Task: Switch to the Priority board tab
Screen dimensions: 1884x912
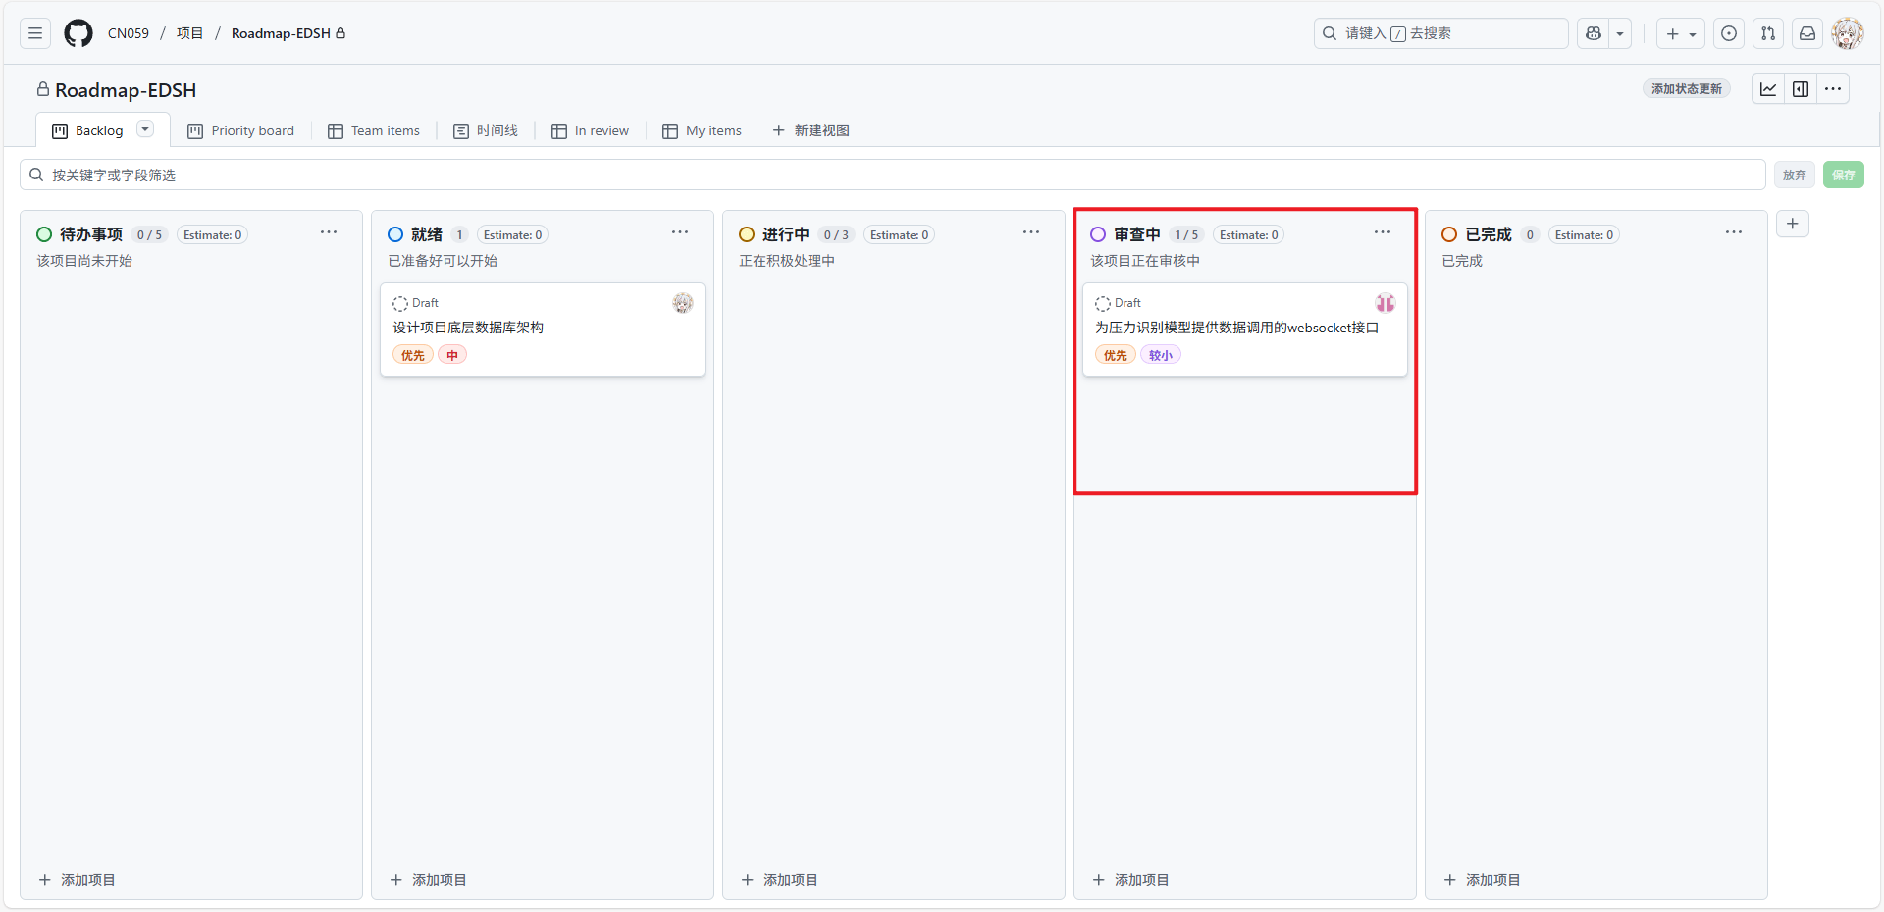Action: [241, 130]
